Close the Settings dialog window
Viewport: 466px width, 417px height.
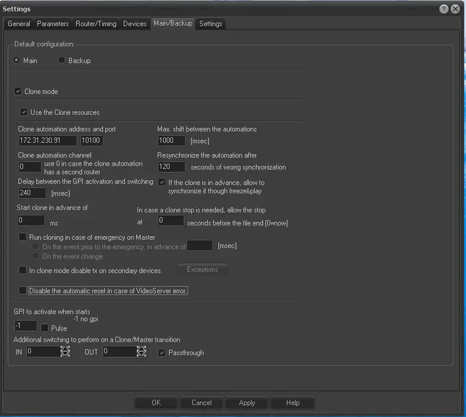pos(456,9)
